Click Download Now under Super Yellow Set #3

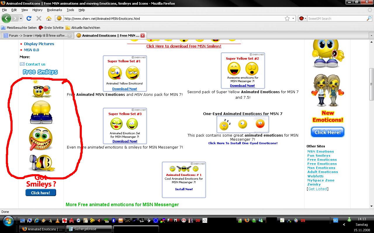point(125,141)
